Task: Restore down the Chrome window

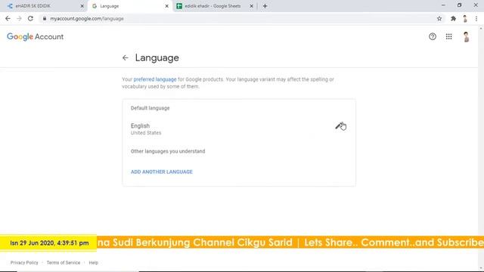Action: pos(459,5)
